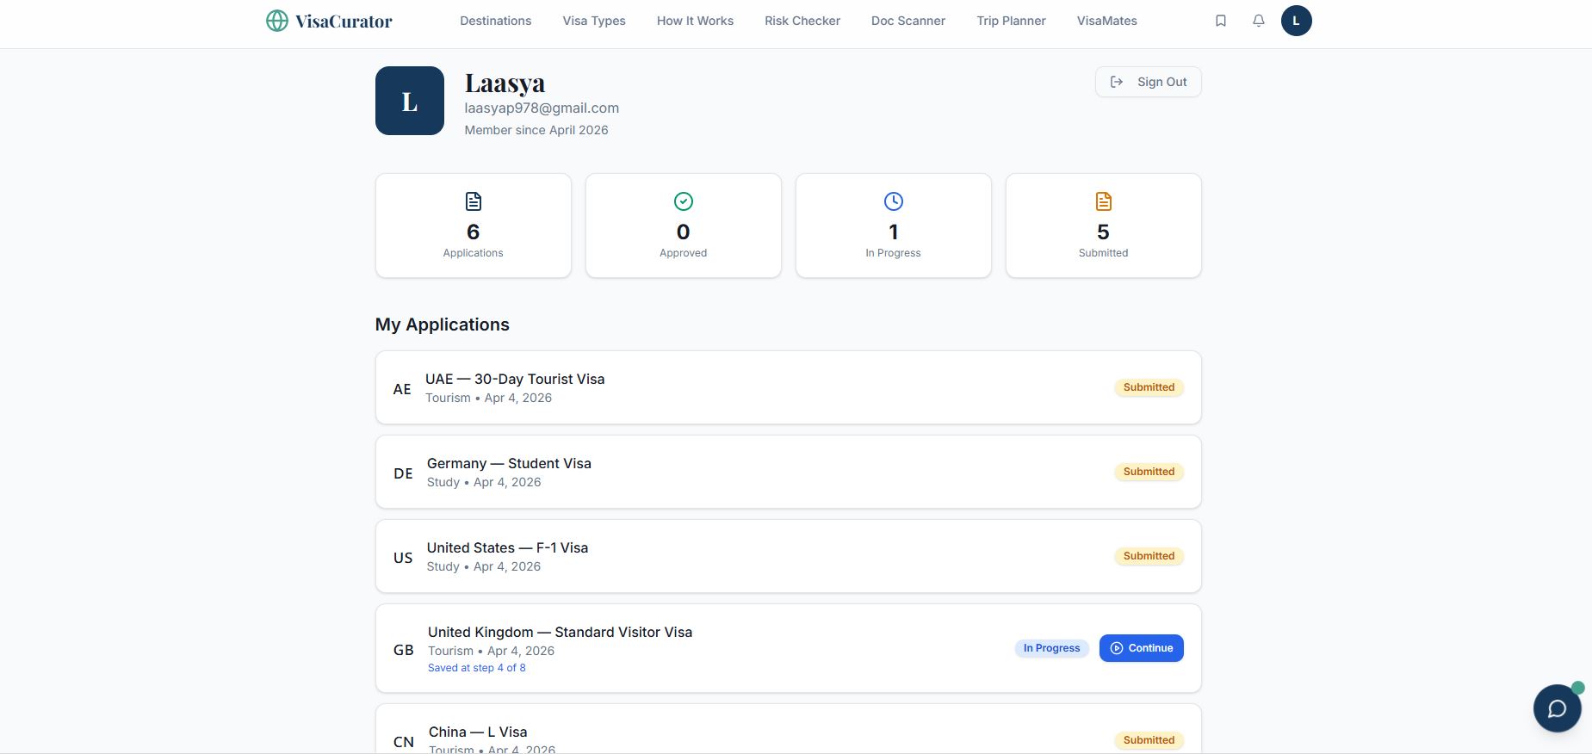
Task: Open the Trip Planner page
Action: pos(1011,21)
